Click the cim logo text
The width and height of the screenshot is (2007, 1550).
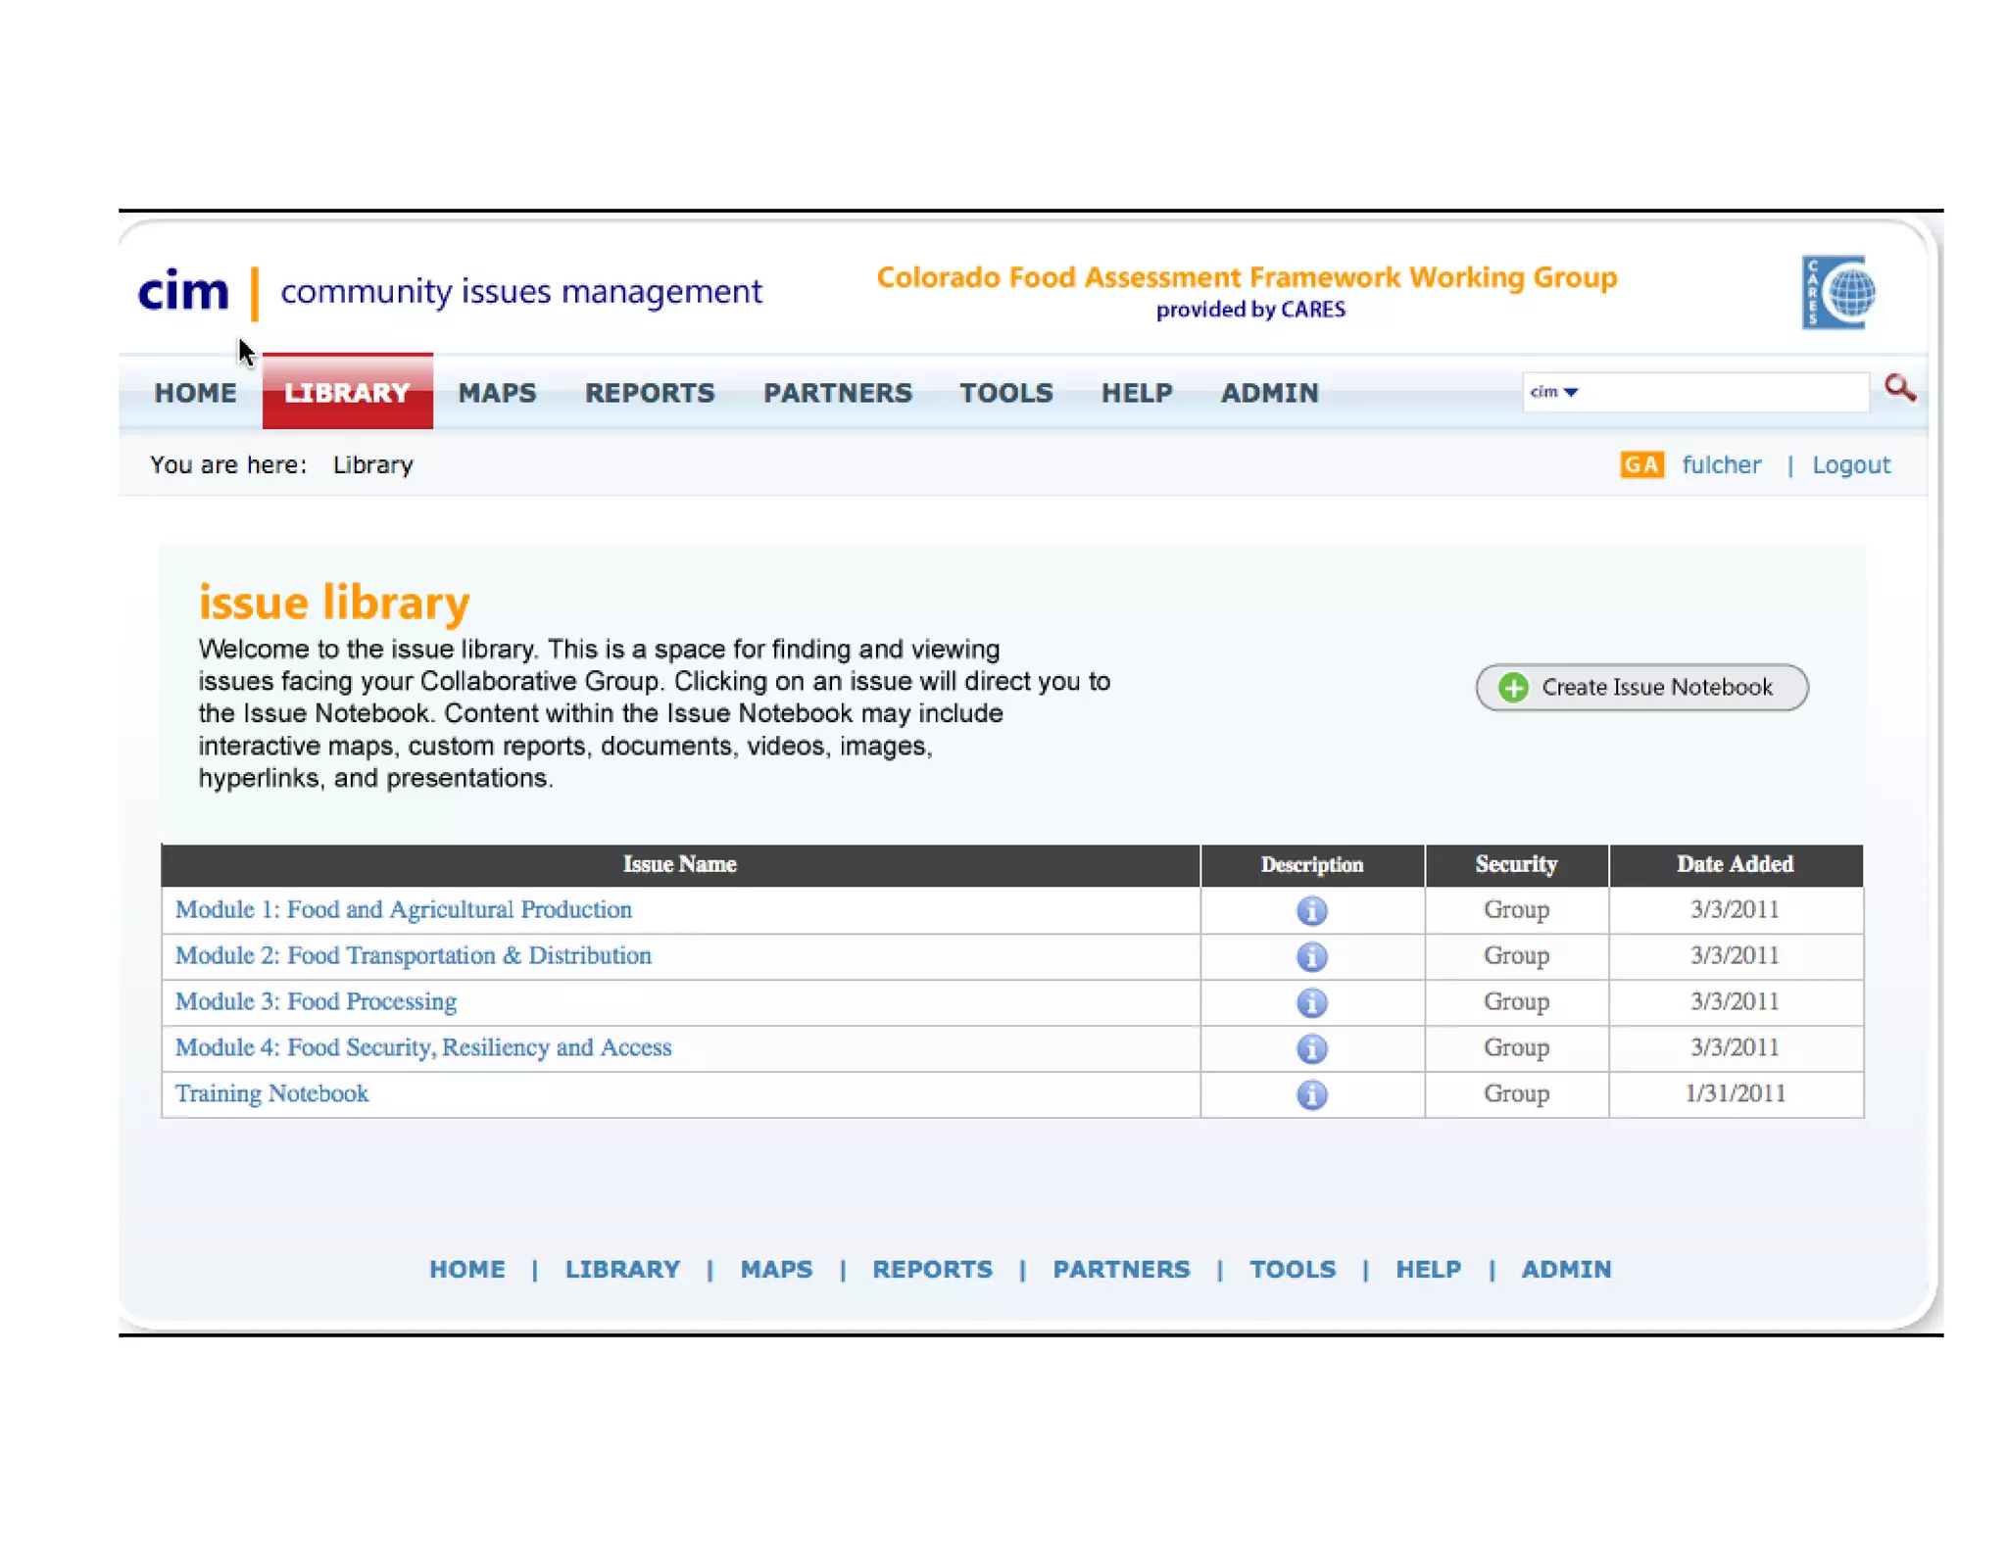point(183,291)
